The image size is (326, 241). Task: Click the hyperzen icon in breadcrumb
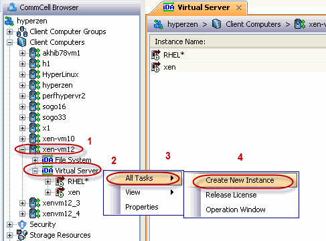(x=159, y=24)
